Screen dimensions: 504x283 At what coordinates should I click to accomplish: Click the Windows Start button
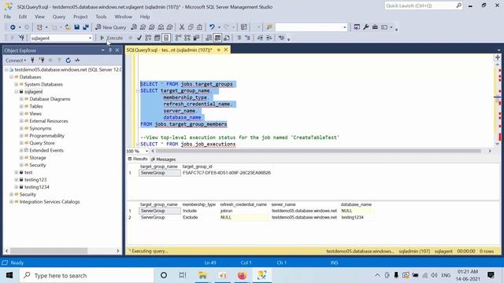click(9, 275)
